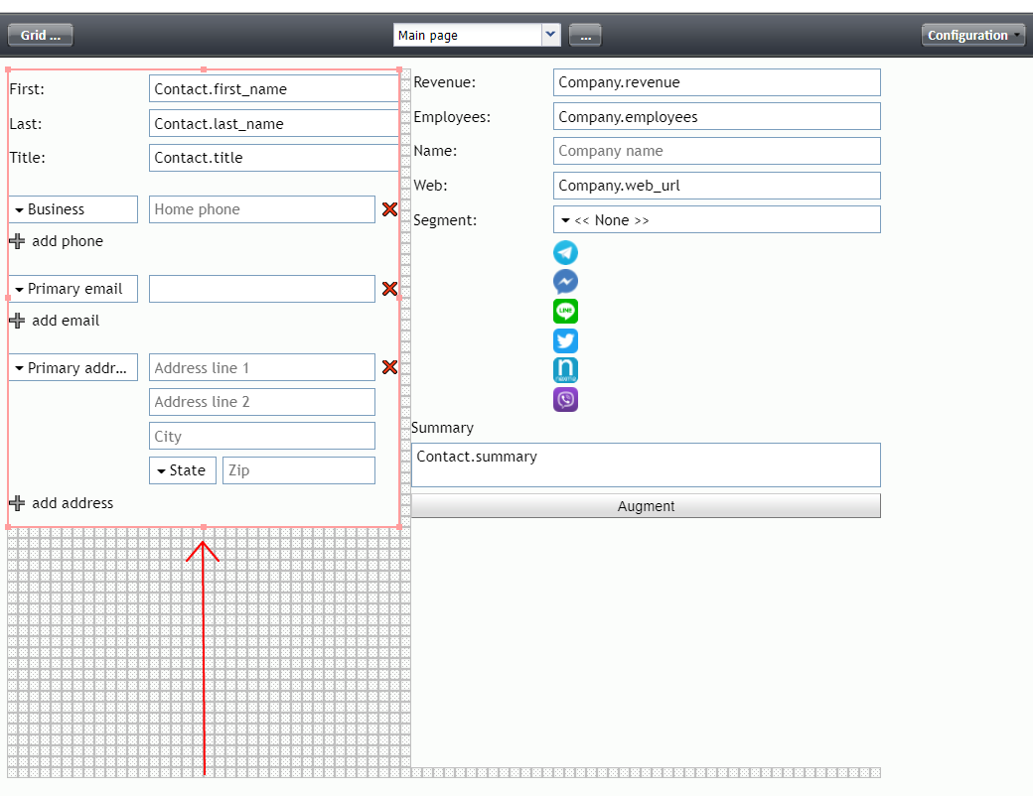1033x796 pixels.
Task: Click the Company name input field
Action: point(717,151)
